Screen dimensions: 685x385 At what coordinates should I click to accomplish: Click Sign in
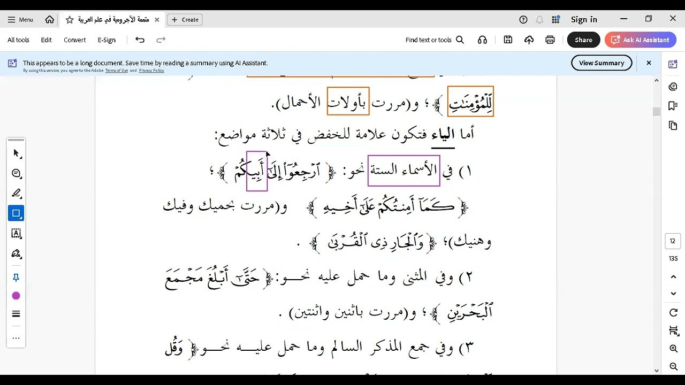(x=584, y=19)
